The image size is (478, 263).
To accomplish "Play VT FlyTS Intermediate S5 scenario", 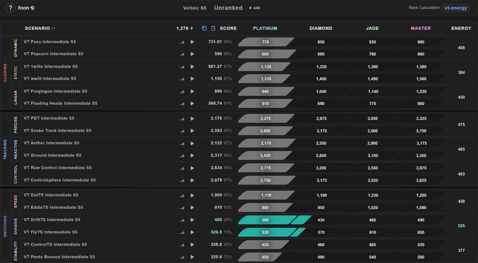I will [x=192, y=232].
